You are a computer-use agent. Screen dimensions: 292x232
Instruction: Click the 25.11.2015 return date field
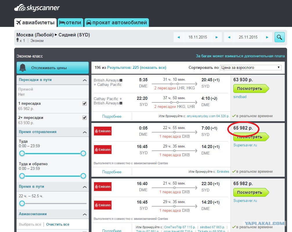pyautogui.click(x=248, y=37)
